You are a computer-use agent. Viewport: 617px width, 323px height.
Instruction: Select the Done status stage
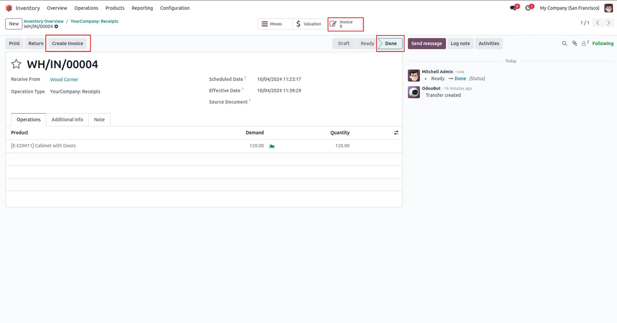click(x=391, y=43)
